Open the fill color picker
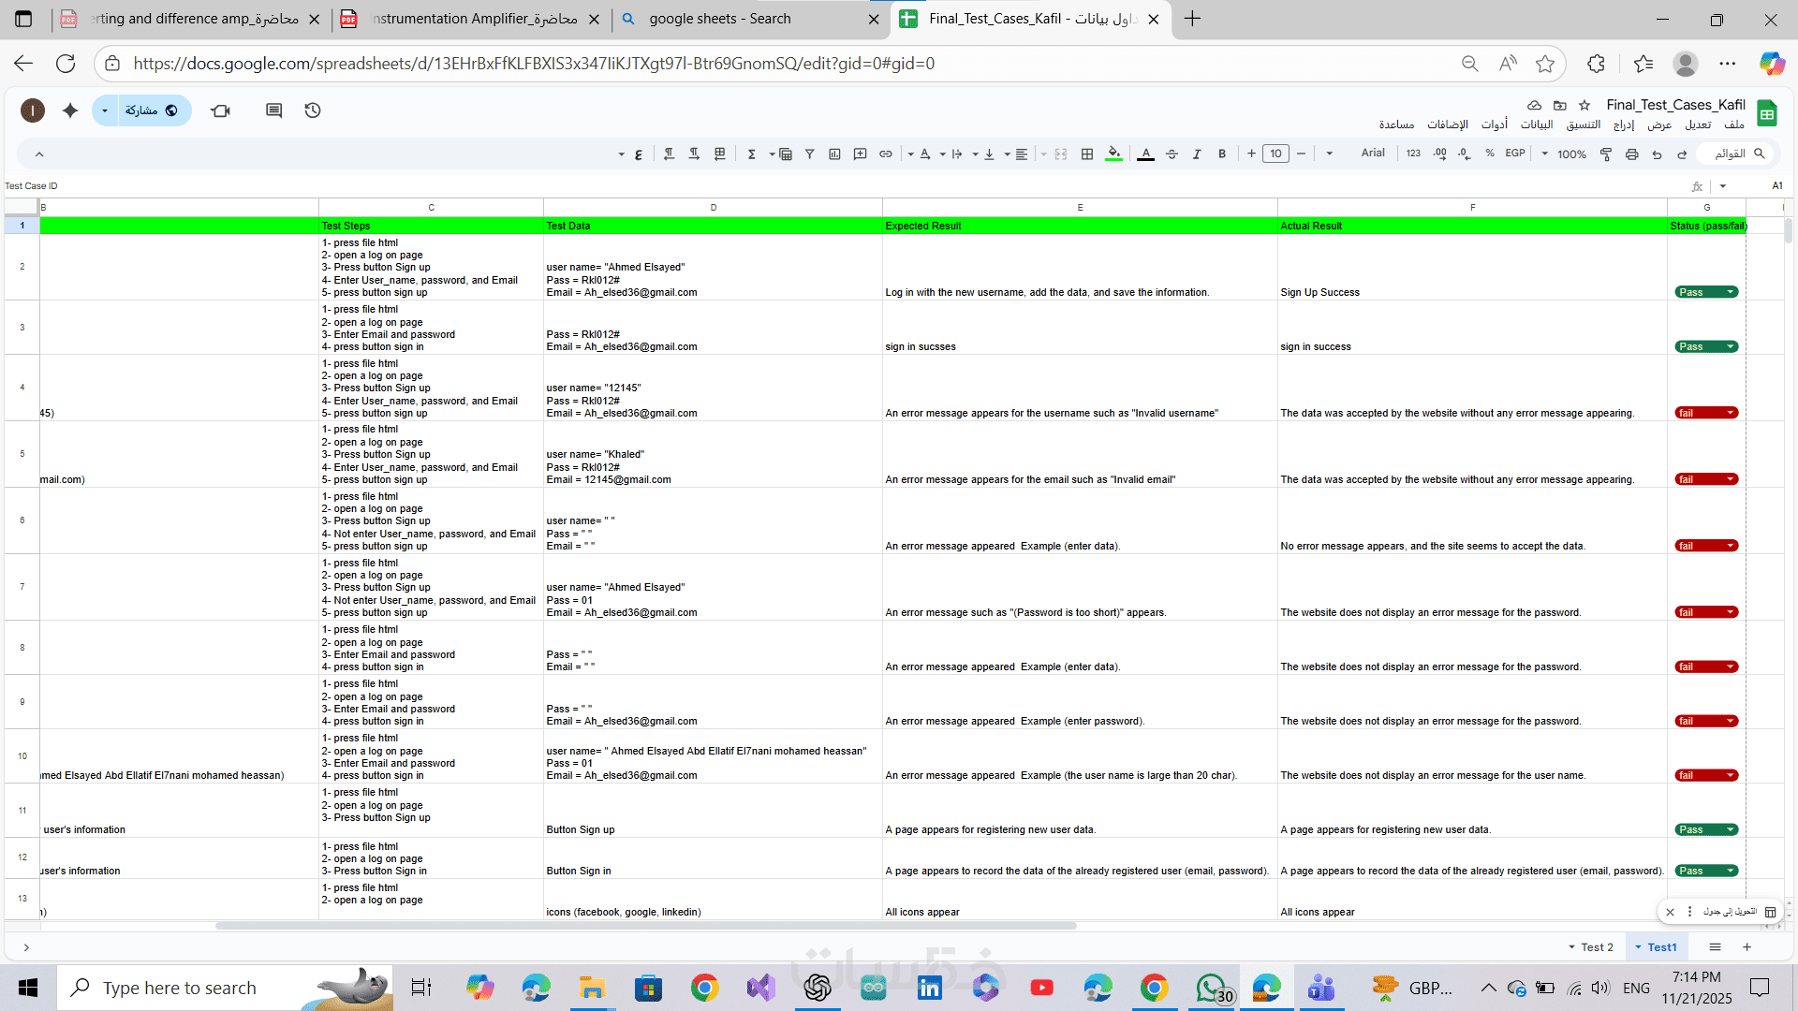 1113,154
